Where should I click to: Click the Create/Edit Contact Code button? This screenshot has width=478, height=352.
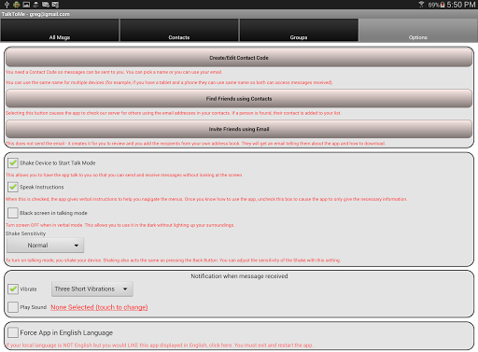239,58
